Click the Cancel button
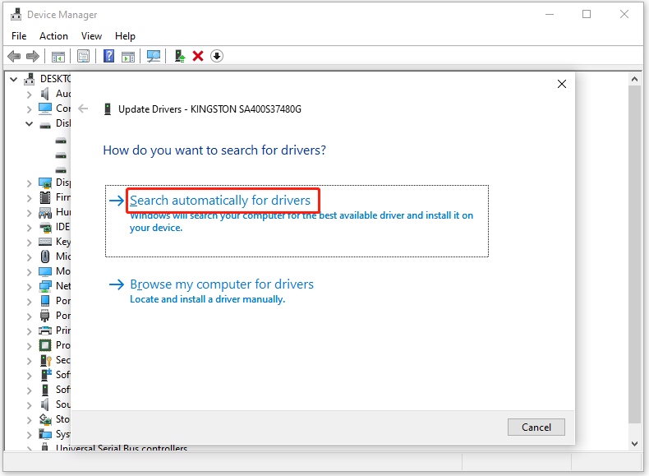 coord(536,427)
